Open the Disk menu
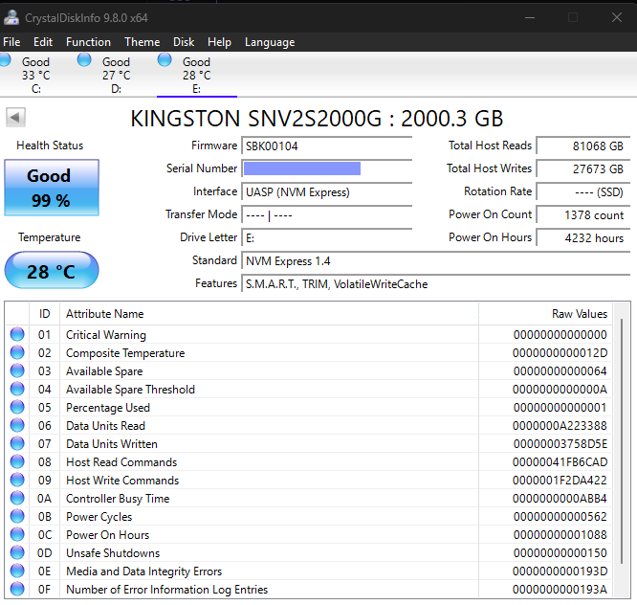 (x=184, y=42)
